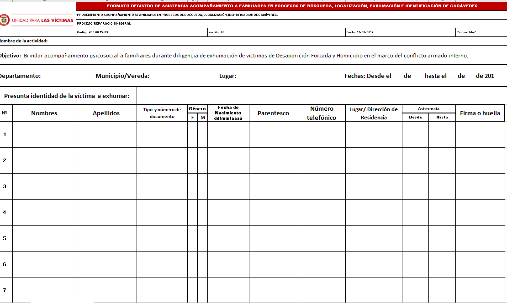This screenshot has width=507, height=303.
Task: Select the 'Apellidos' column header
Action: point(106,113)
